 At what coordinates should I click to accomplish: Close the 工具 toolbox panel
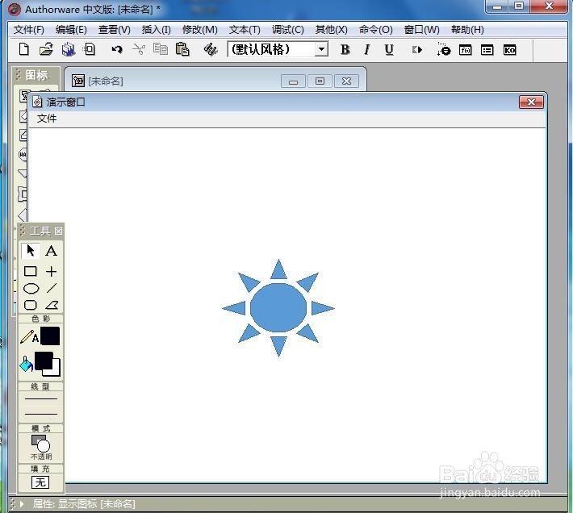58,231
